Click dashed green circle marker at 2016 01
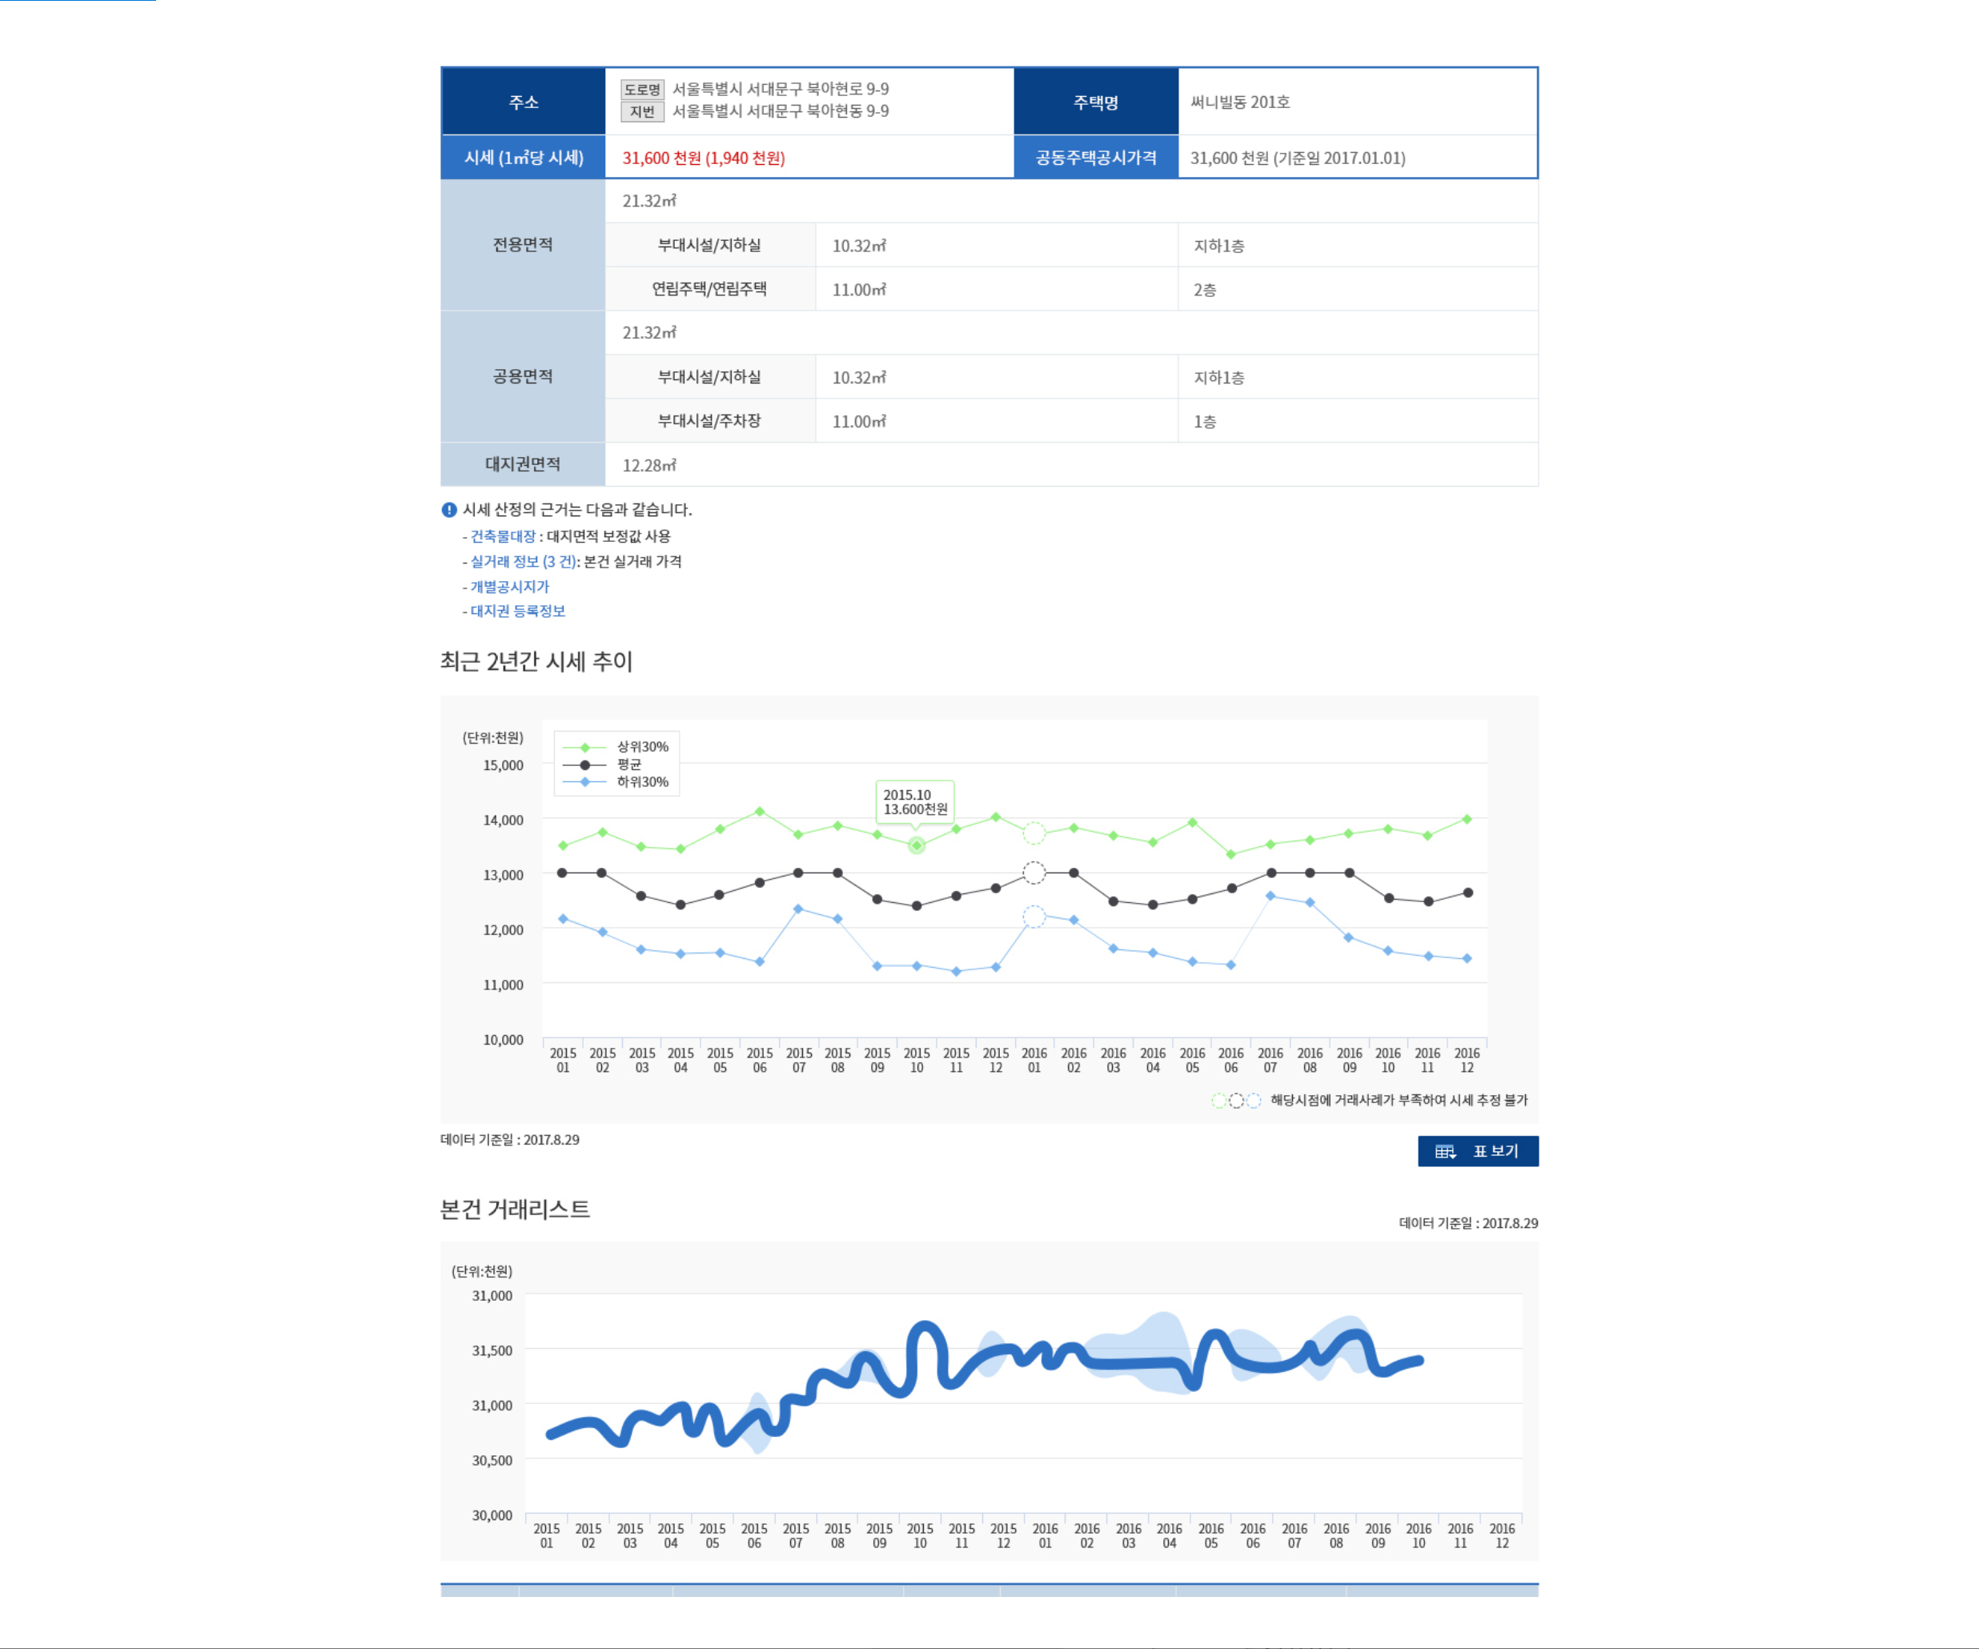Image resolution: width=1979 pixels, height=1649 pixels. (x=1034, y=833)
